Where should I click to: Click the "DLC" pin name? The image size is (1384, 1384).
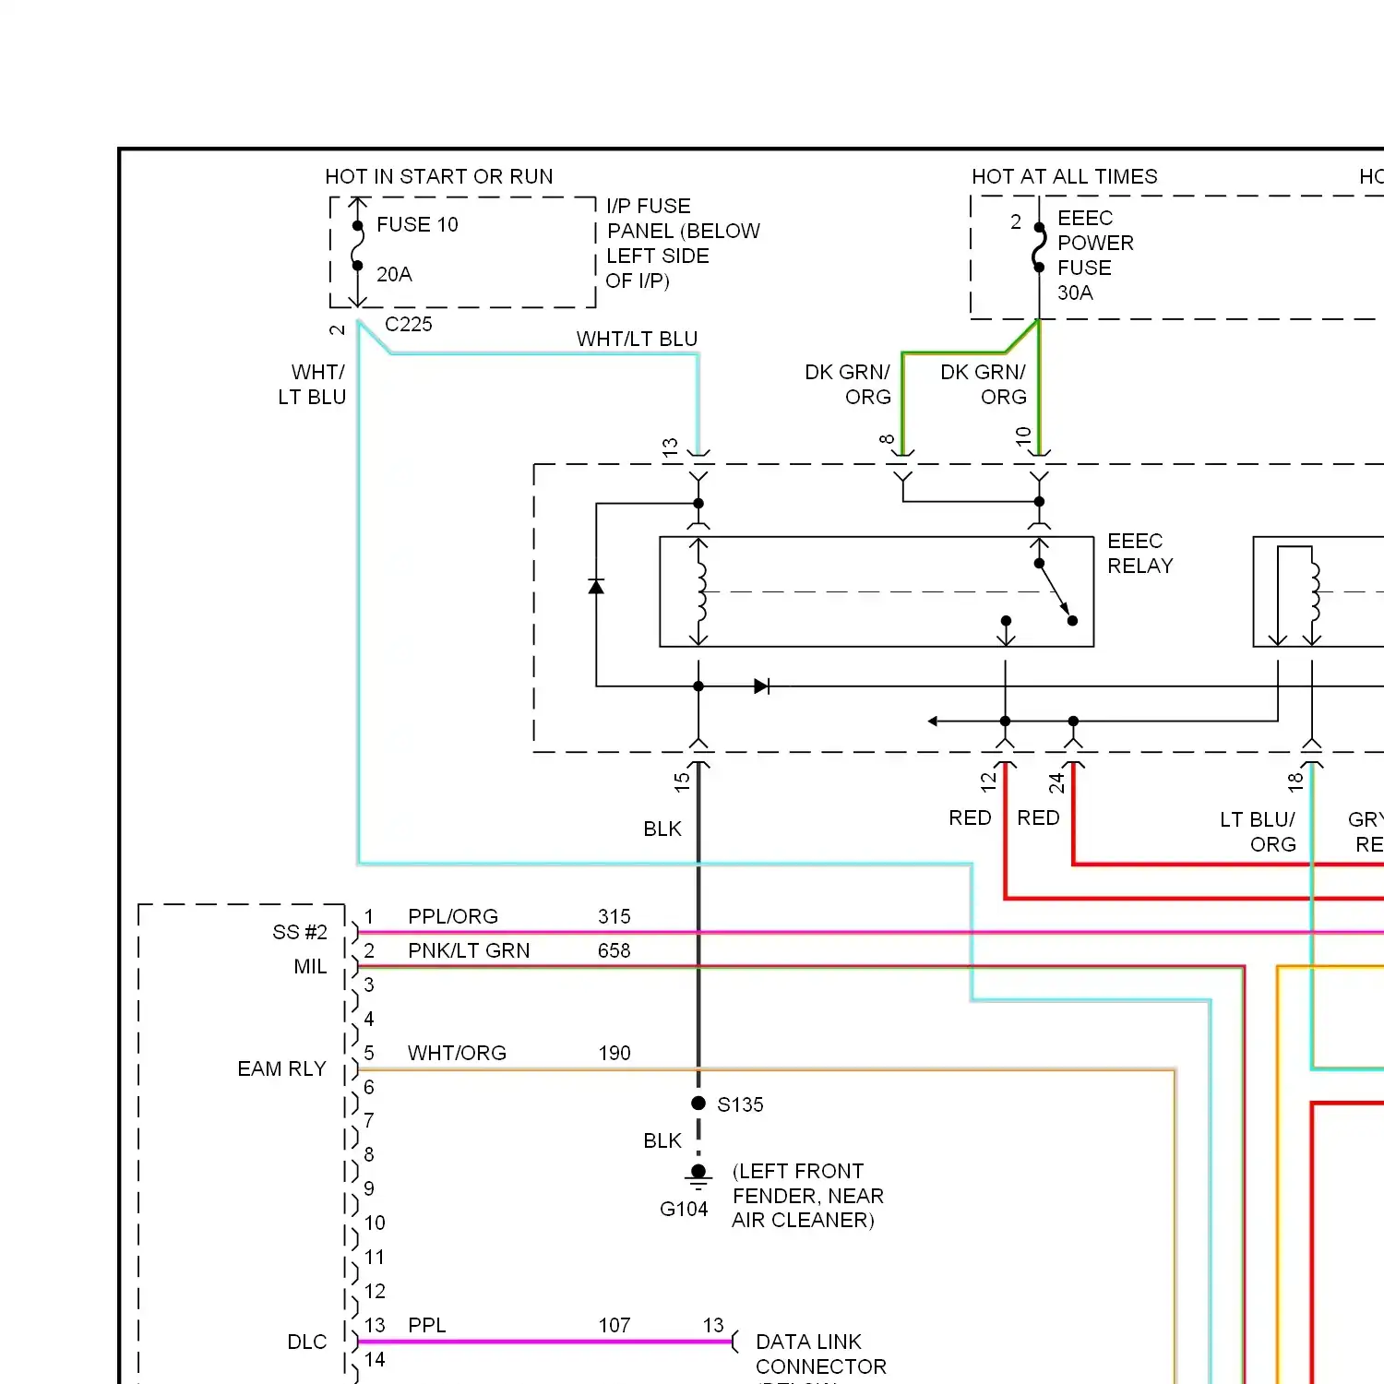pyautogui.click(x=306, y=1342)
